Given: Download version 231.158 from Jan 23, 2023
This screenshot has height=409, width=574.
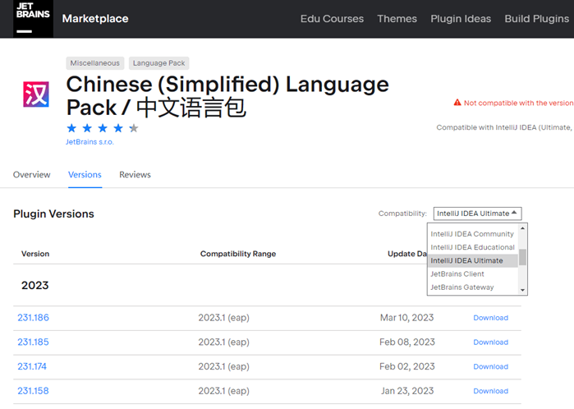Looking at the screenshot, I should pyautogui.click(x=490, y=391).
